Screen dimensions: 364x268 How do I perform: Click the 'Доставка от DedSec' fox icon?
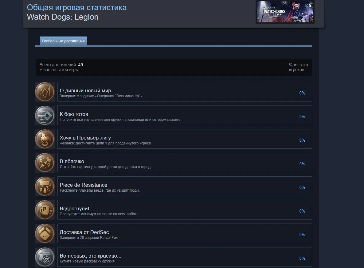click(45, 234)
